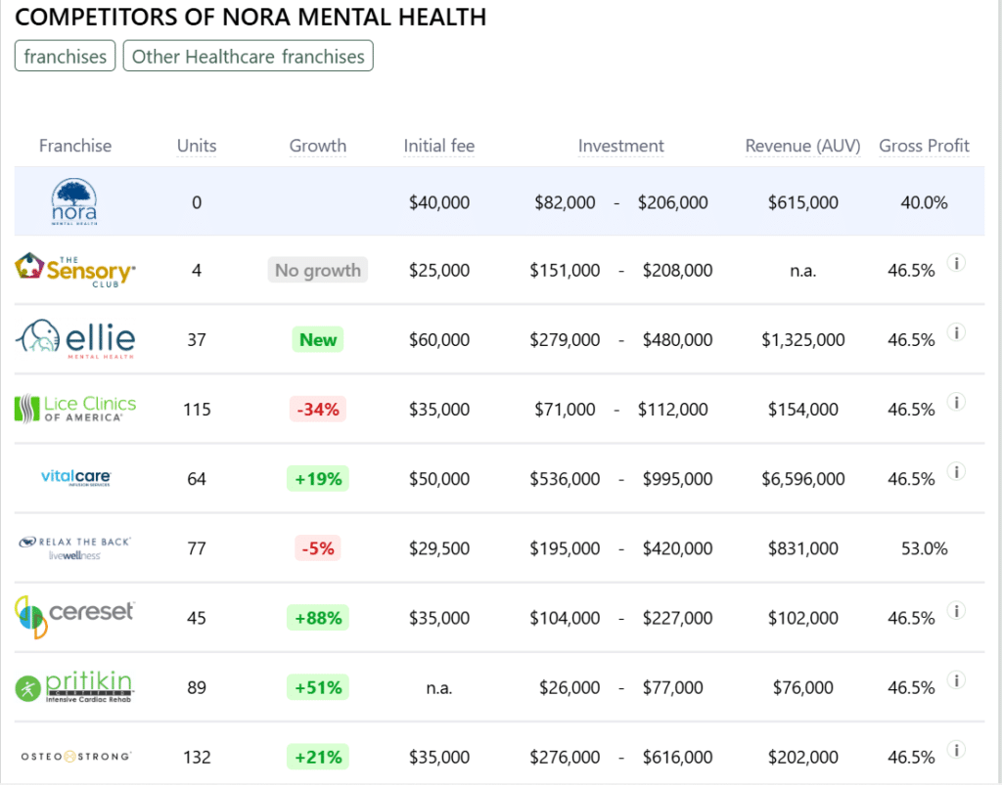Viewport: 1002px width, 785px height.
Task: Click the $615,000 revenue value
Action: coord(802,202)
